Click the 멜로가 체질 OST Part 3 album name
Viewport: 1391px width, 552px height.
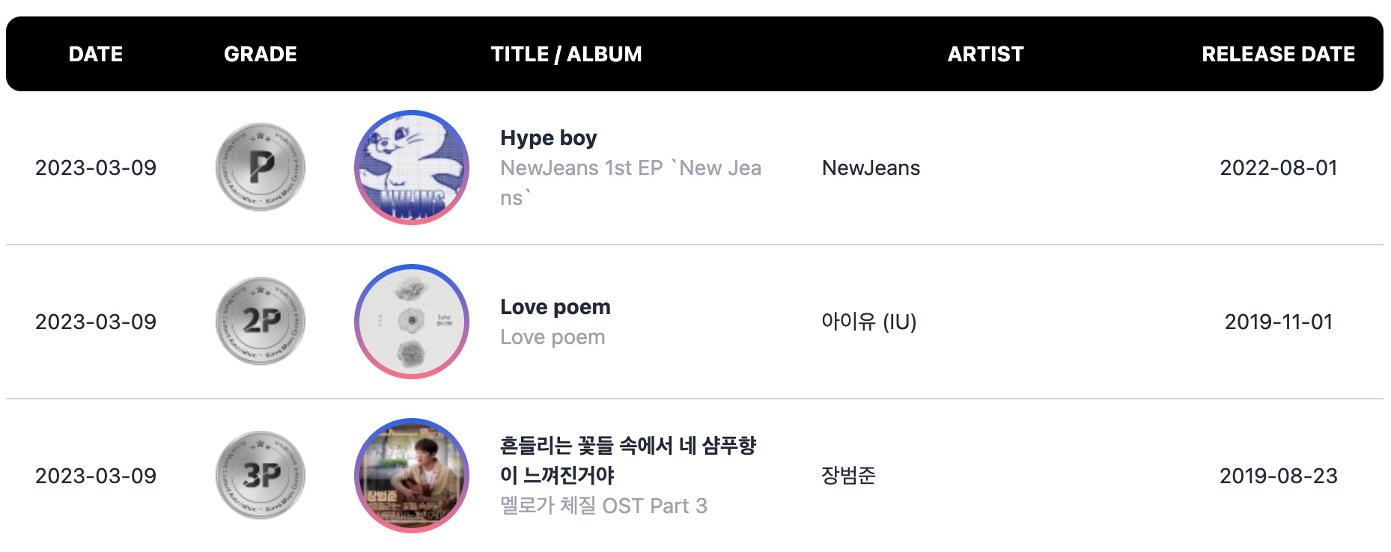pyautogui.click(x=603, y=506)
